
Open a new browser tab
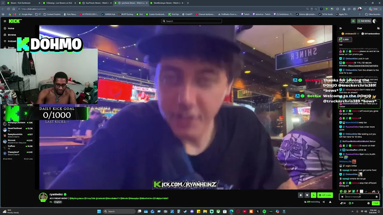188,3
